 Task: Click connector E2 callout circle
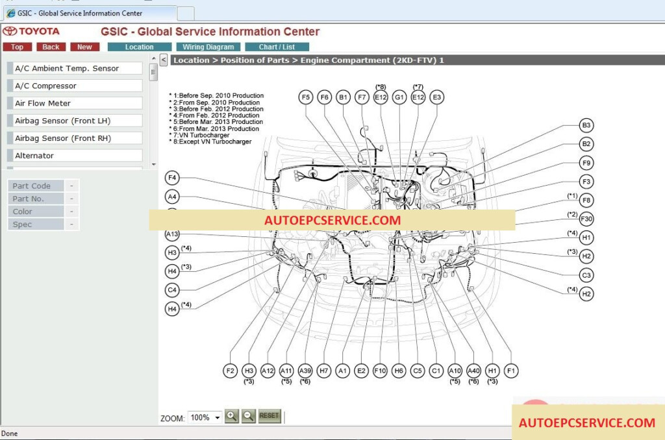tap(361, 371)
